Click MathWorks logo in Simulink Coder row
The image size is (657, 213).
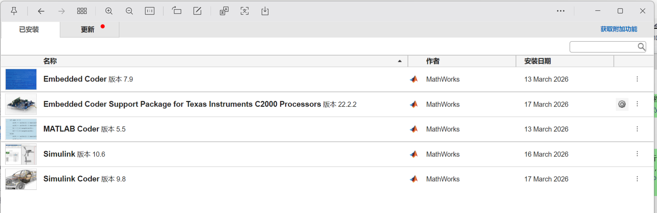(414, 179)
